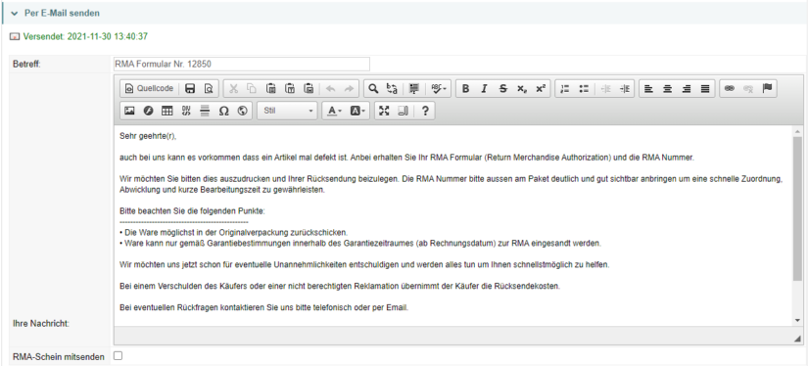
Task: Click the Cut scissors icon
Action: click(233, 88)
